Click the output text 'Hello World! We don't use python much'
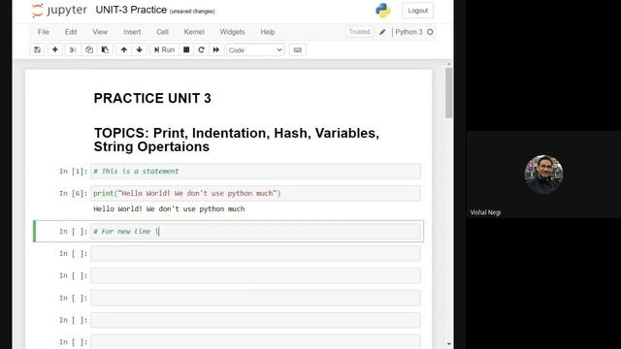 tap(169, 209)
